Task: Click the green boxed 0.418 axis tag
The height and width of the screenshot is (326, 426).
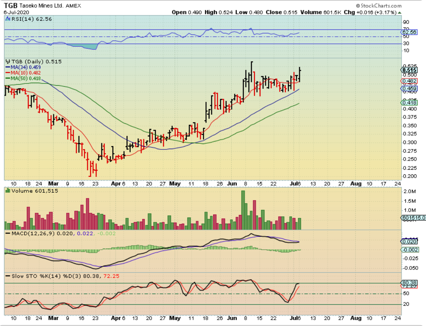Action: point(409,103)
